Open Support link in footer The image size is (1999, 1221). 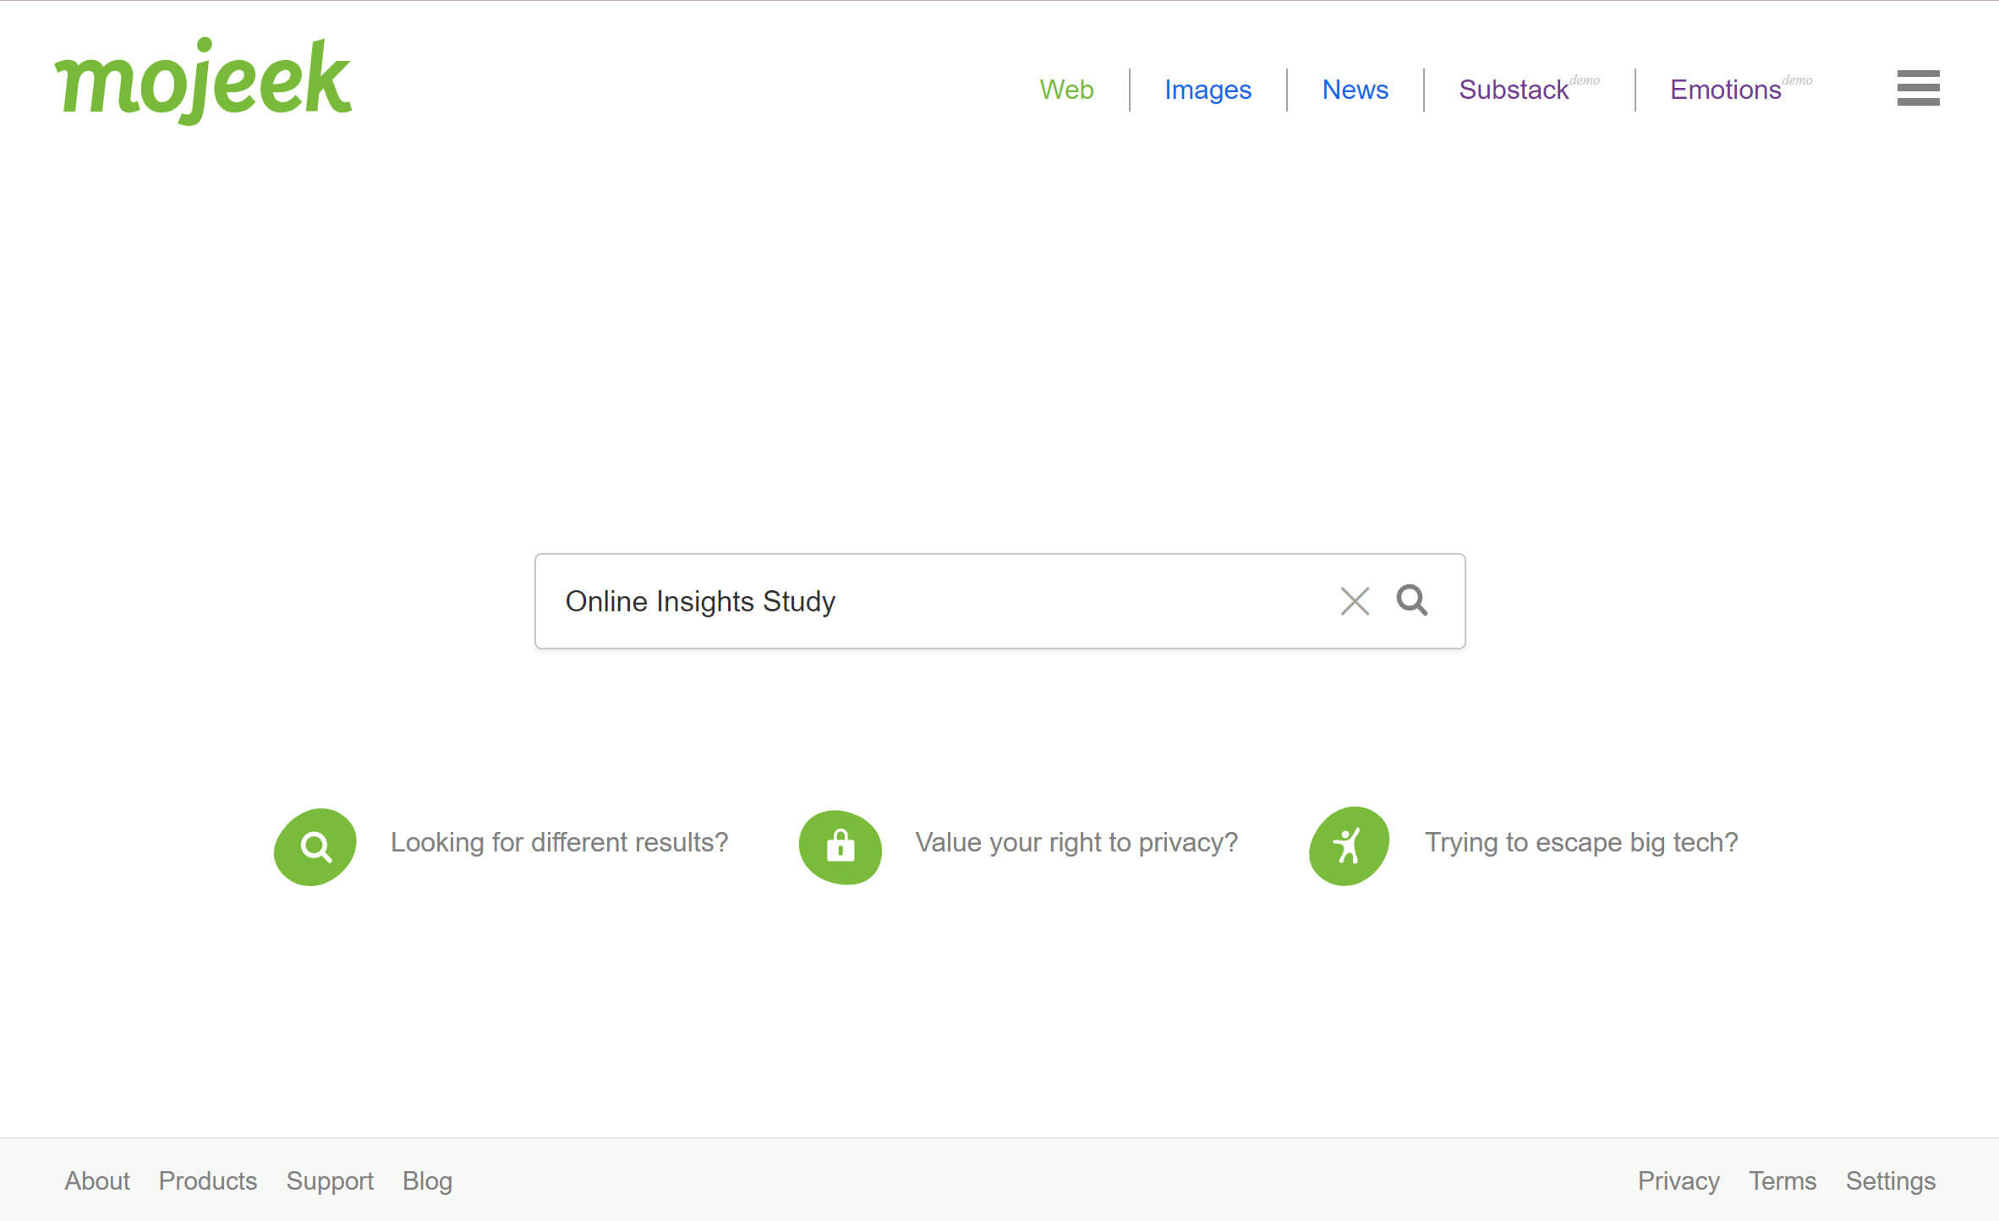click(330, 1181)
